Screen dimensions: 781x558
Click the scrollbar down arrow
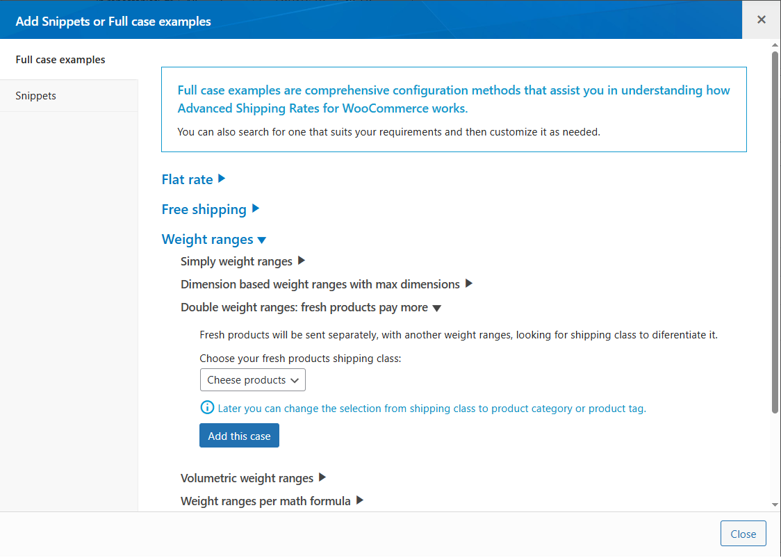(775, 504)
